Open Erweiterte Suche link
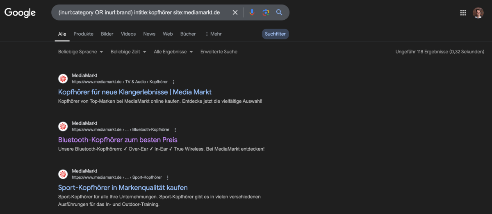This screenshot has width=492, height=214. click(219, 52)
